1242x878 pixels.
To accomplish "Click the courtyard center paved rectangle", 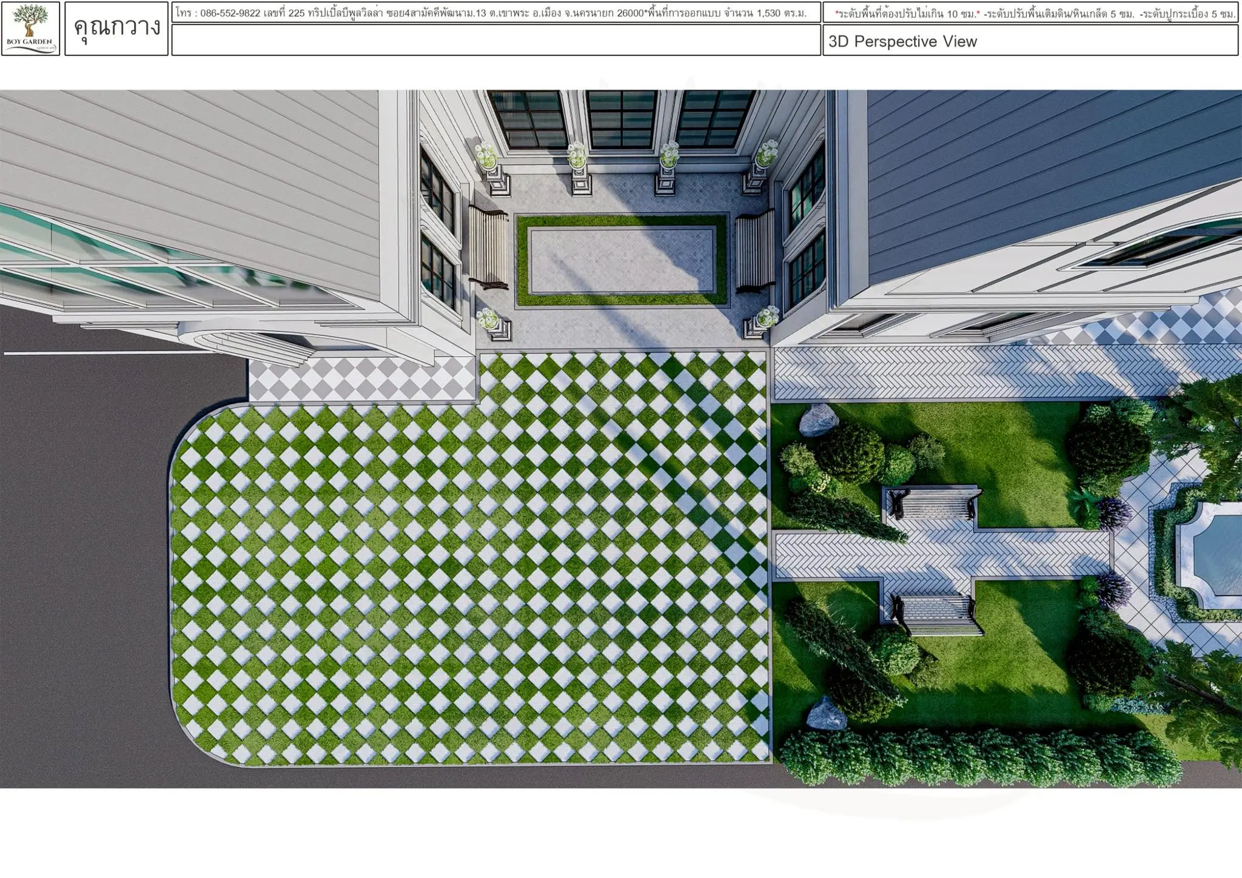I will click(x=622, y=260).
